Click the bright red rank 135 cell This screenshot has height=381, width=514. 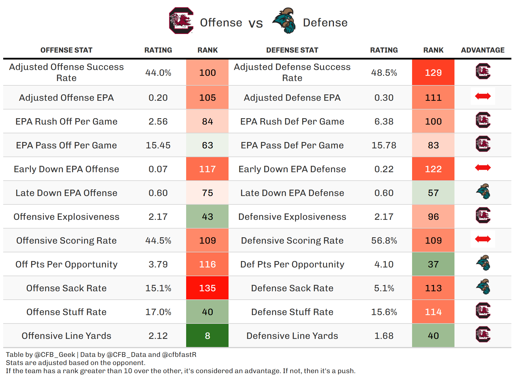[x=207, y=288]
